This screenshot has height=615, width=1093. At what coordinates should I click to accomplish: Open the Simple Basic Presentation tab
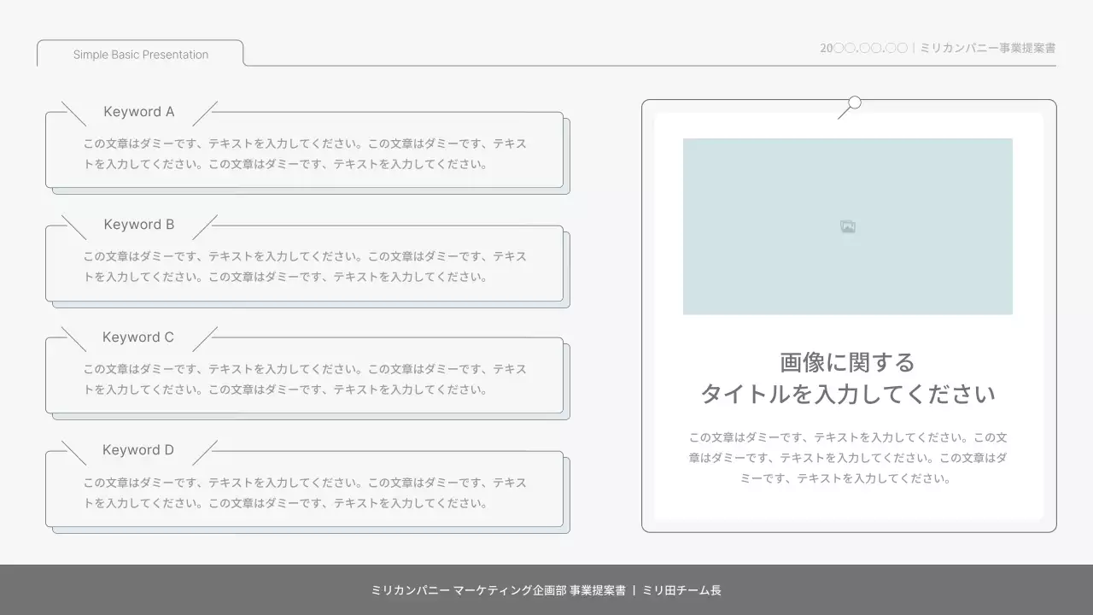139,54
